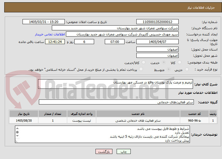Click the جزئیات اطلاعات نیاز page title
The image size is (222, 159).
pos(201,8)
